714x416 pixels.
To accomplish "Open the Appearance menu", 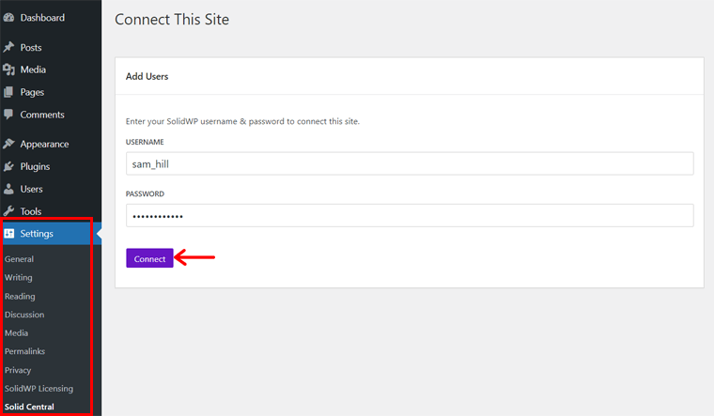I will [x=45, y=145].
